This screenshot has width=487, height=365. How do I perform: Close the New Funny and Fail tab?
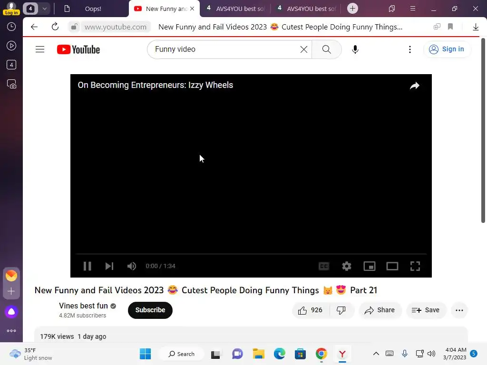192,9
